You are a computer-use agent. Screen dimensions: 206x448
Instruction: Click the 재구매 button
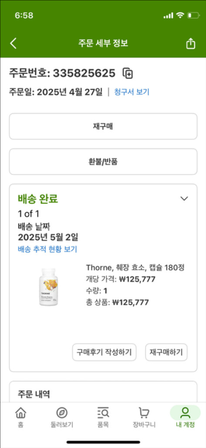pos(103,126)
